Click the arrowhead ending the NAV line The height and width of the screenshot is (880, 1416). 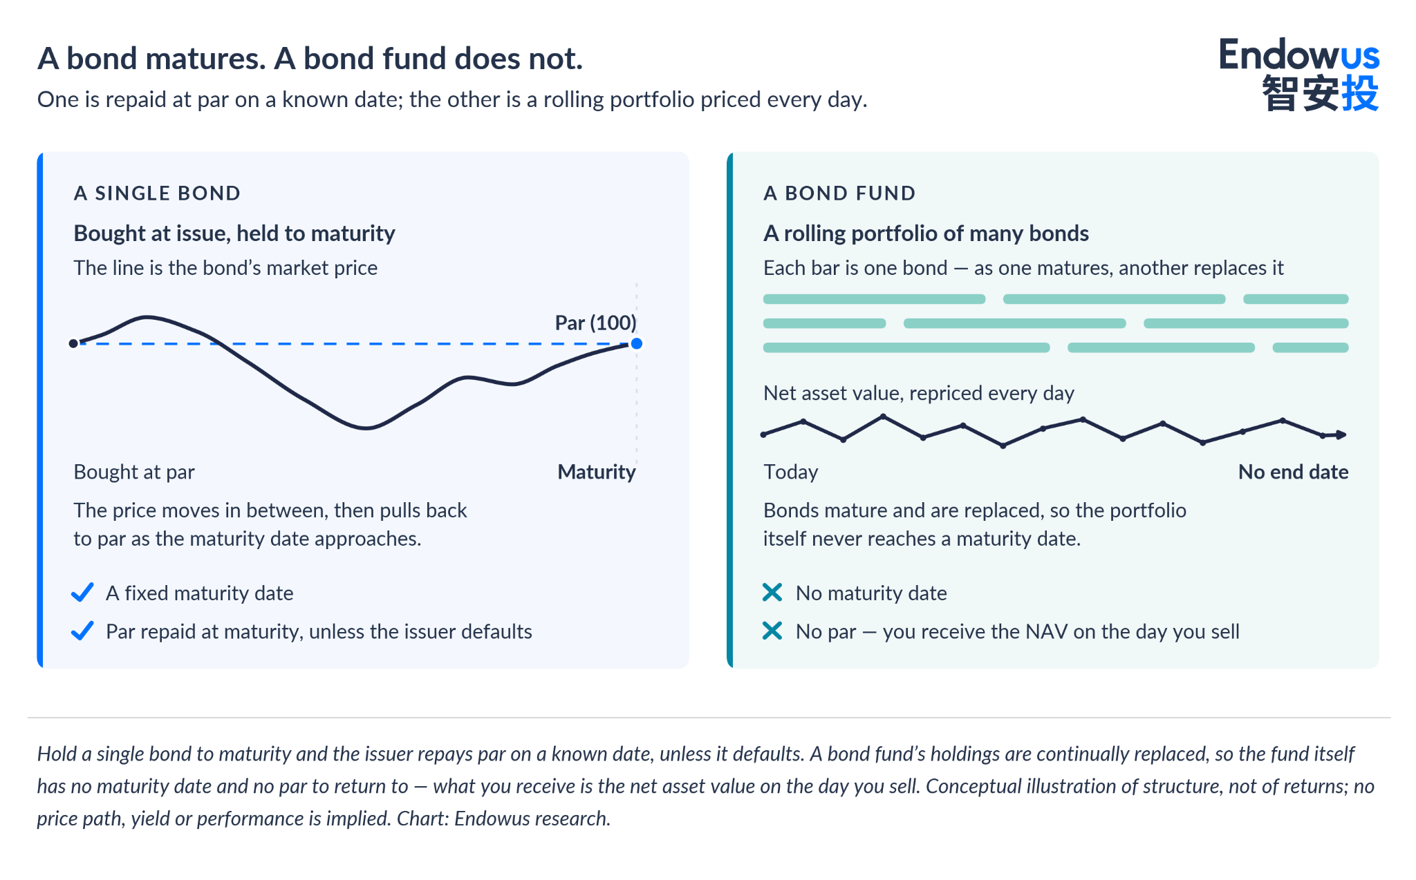coord(1341,434)
